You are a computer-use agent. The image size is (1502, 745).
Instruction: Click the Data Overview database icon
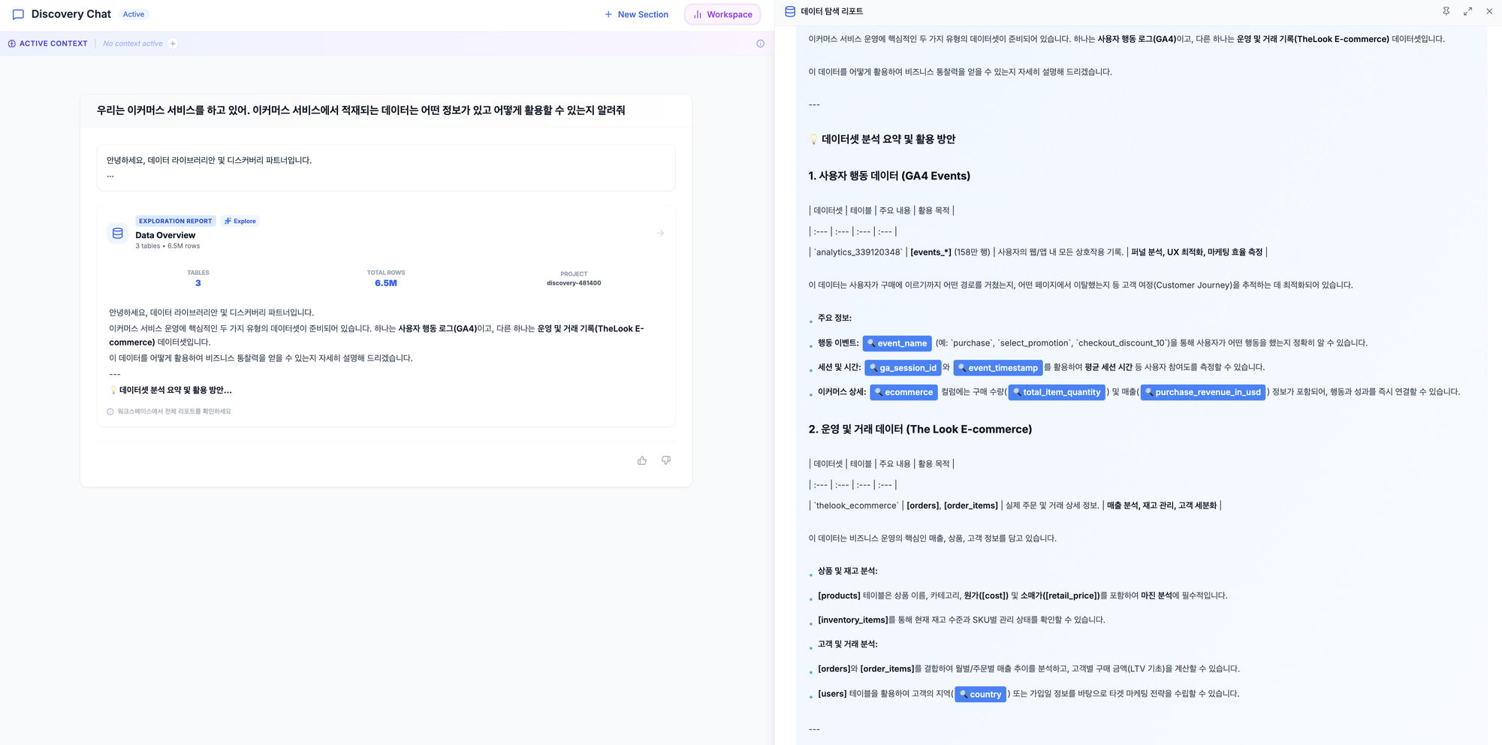(x=118, y=234)
